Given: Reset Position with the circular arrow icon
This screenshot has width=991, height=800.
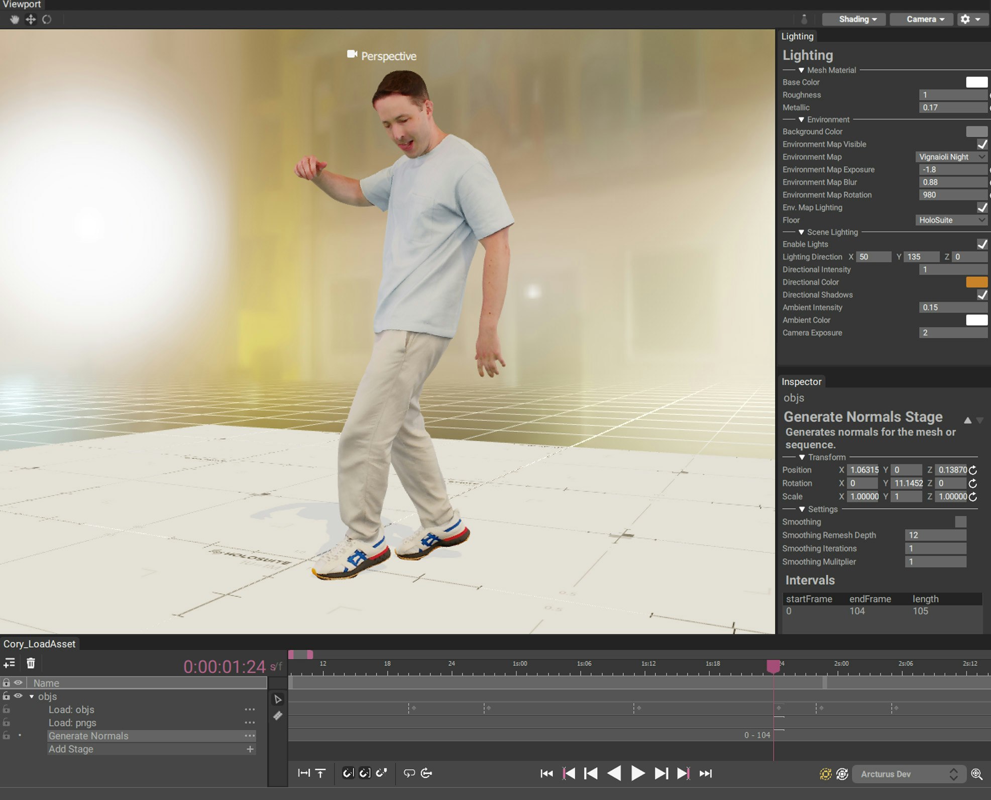Looking at the screenshot, I should coord(973,470).
